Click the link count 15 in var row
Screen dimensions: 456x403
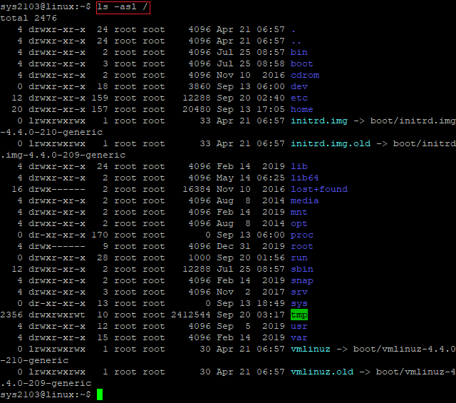tap(103, 338)
